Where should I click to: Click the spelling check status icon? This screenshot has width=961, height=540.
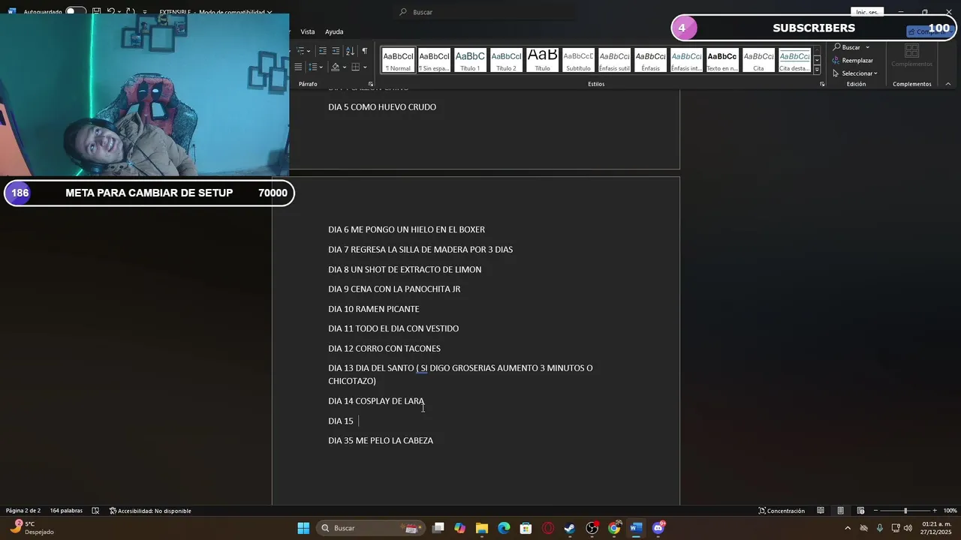95,511
